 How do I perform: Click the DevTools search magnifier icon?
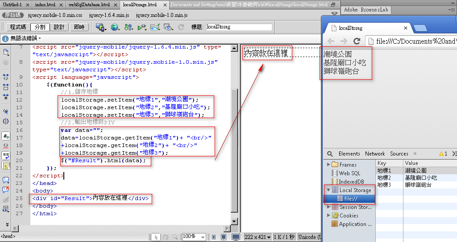pyautogui.click(x=330, y=154)
